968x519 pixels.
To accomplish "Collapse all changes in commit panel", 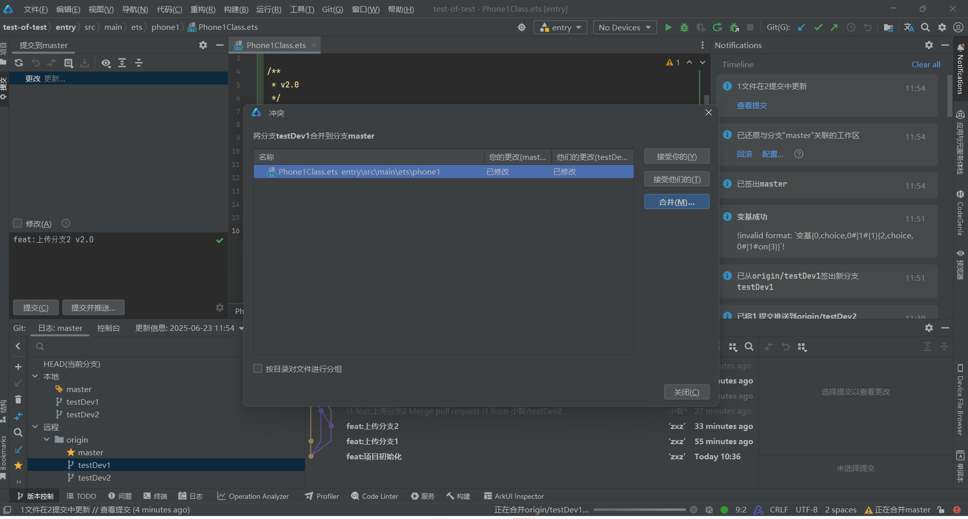I will click(139, 63).
